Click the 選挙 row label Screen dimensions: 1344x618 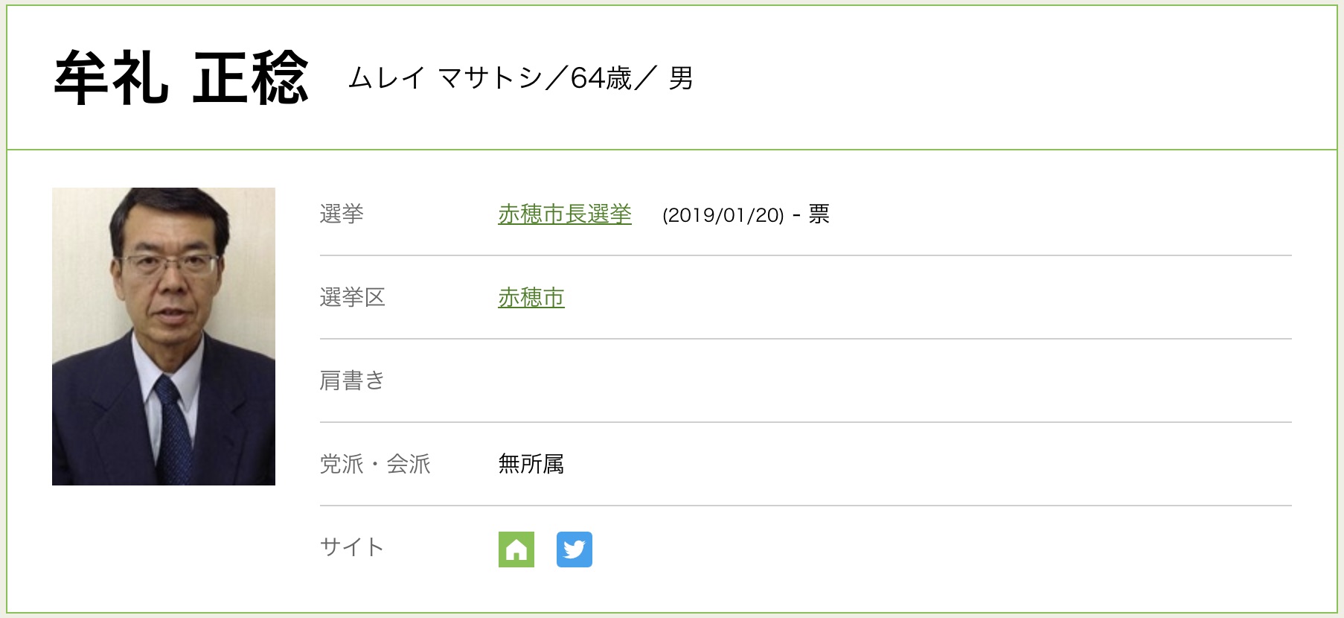click(342, 214)
